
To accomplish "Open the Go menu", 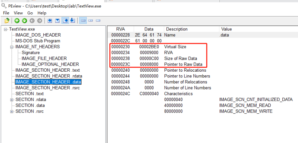I will coord(30,13).
